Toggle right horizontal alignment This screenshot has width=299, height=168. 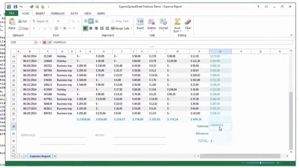point(96,28)
